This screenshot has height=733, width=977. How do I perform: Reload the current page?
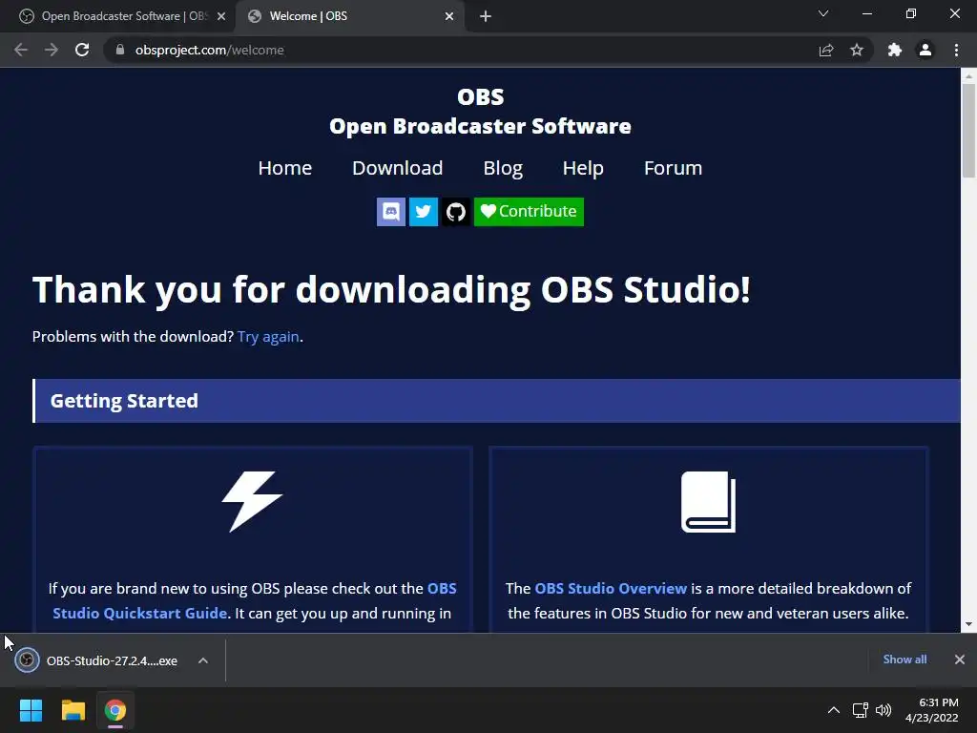(82, 50)
